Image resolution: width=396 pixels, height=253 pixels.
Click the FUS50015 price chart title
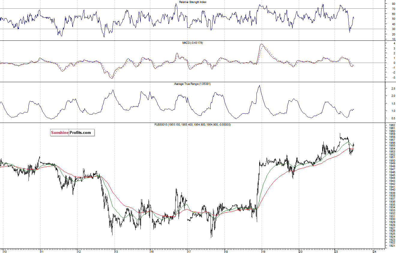pos(193,125)
